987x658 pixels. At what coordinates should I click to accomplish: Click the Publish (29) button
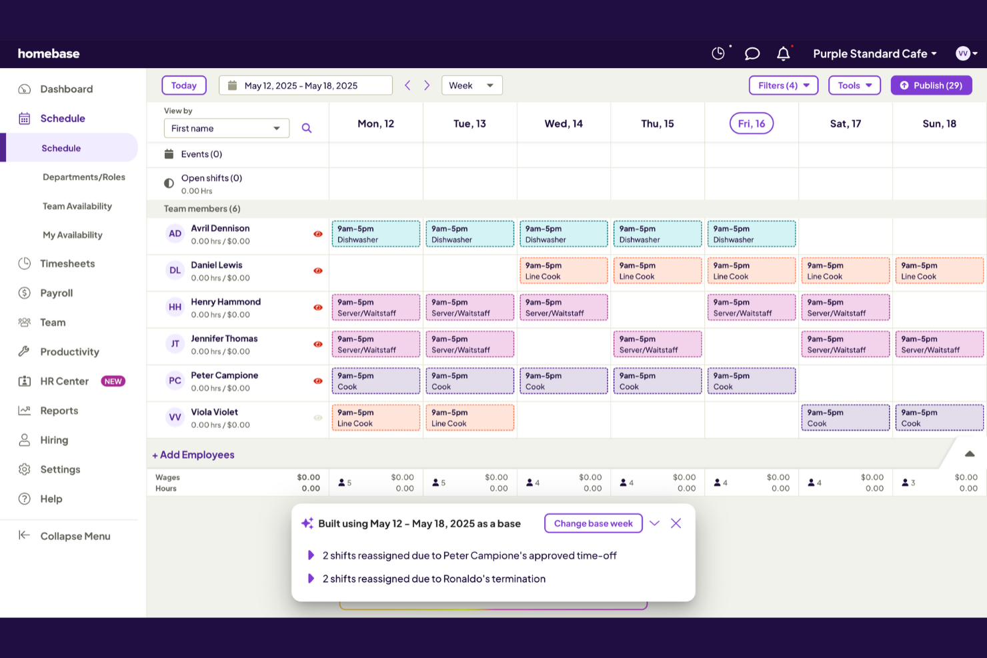tap(931, 85)
